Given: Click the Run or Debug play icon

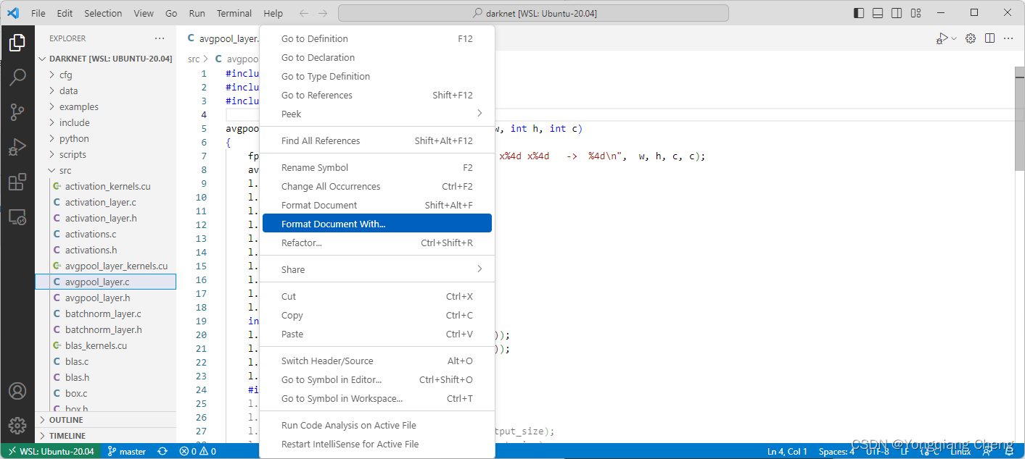Looking at the screenshot, I should point(942,38).
